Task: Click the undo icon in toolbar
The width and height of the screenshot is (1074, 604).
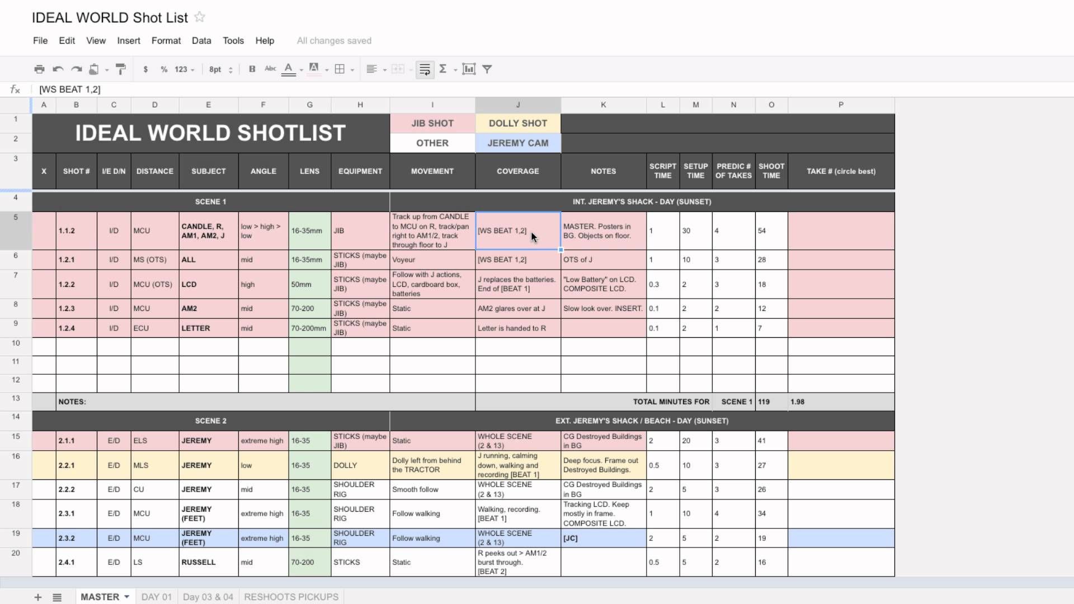Action: click(58, 69)
